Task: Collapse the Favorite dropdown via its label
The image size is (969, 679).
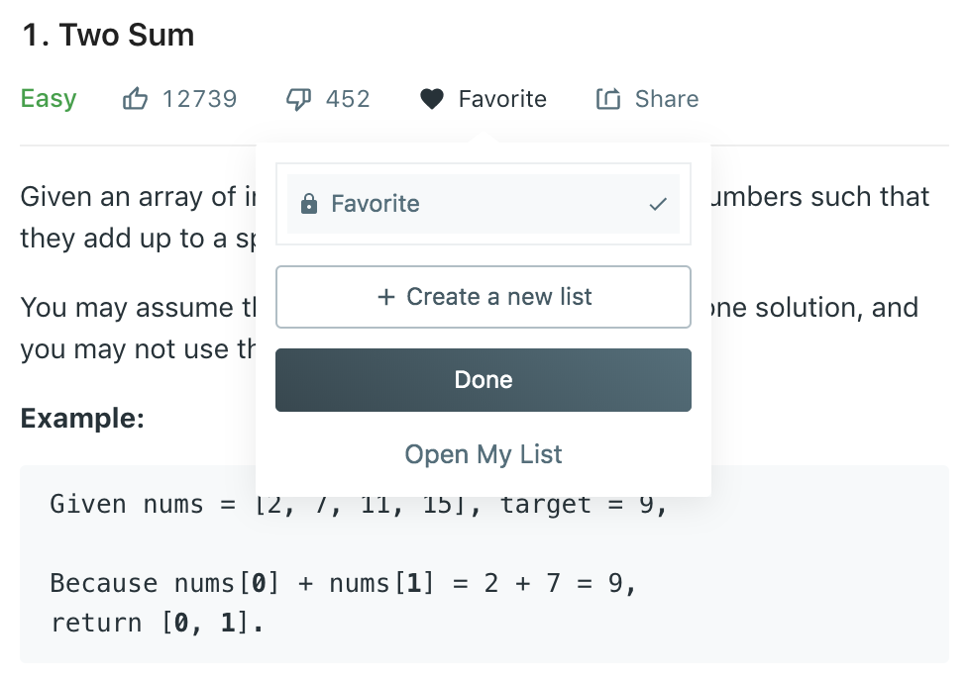Action: point(502,99)
